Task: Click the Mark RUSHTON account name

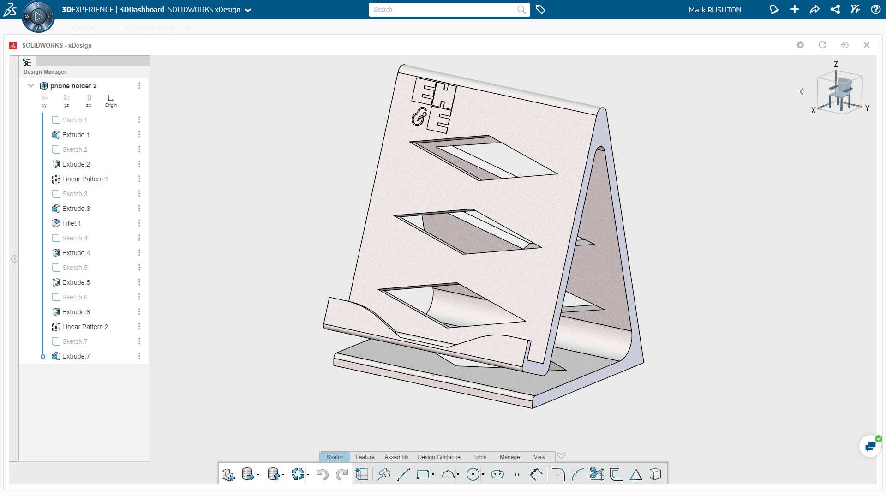Action: point(715,9)
